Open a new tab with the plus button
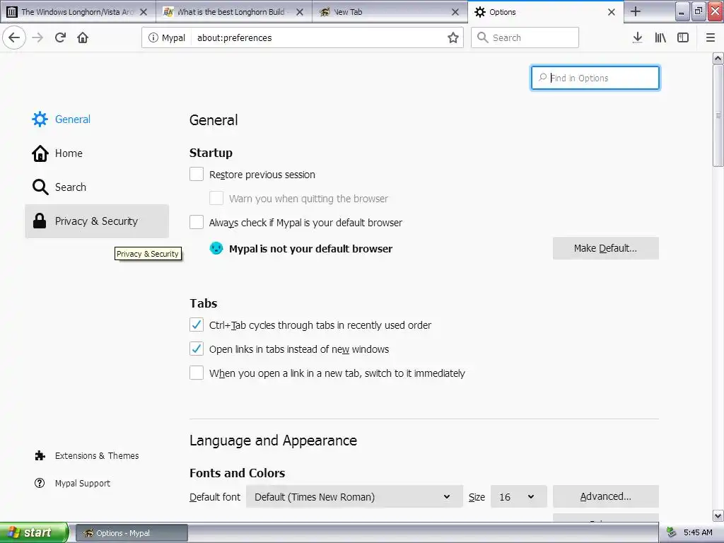724x543 pixels. (636, 11)
